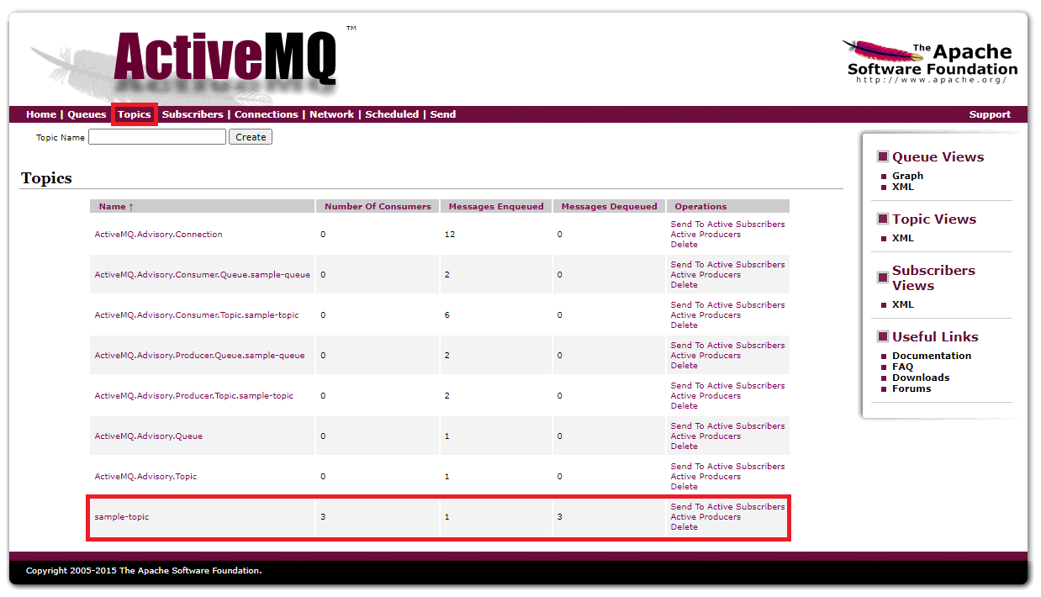Image resolution: width=1041 pixels, height=597 pixels.
Task: Click the ActiveMQ logo
Action: (225, 59)
